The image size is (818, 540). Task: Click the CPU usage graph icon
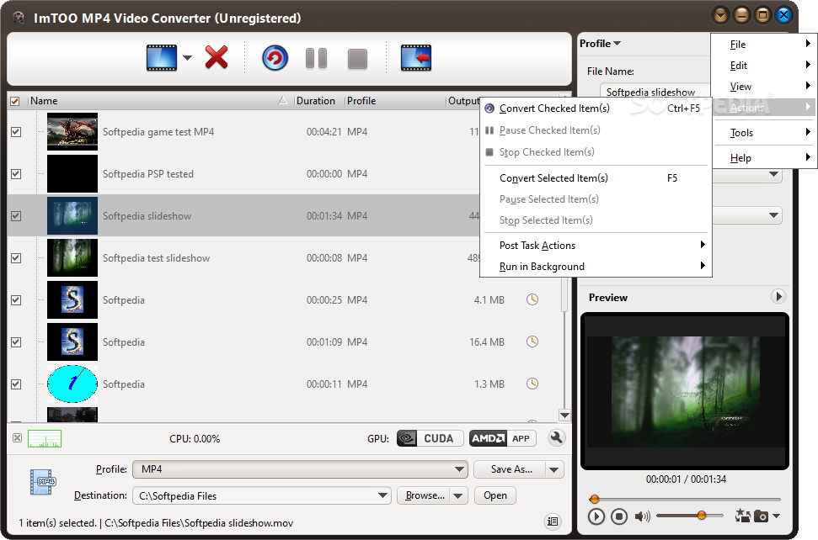(45, 438)
